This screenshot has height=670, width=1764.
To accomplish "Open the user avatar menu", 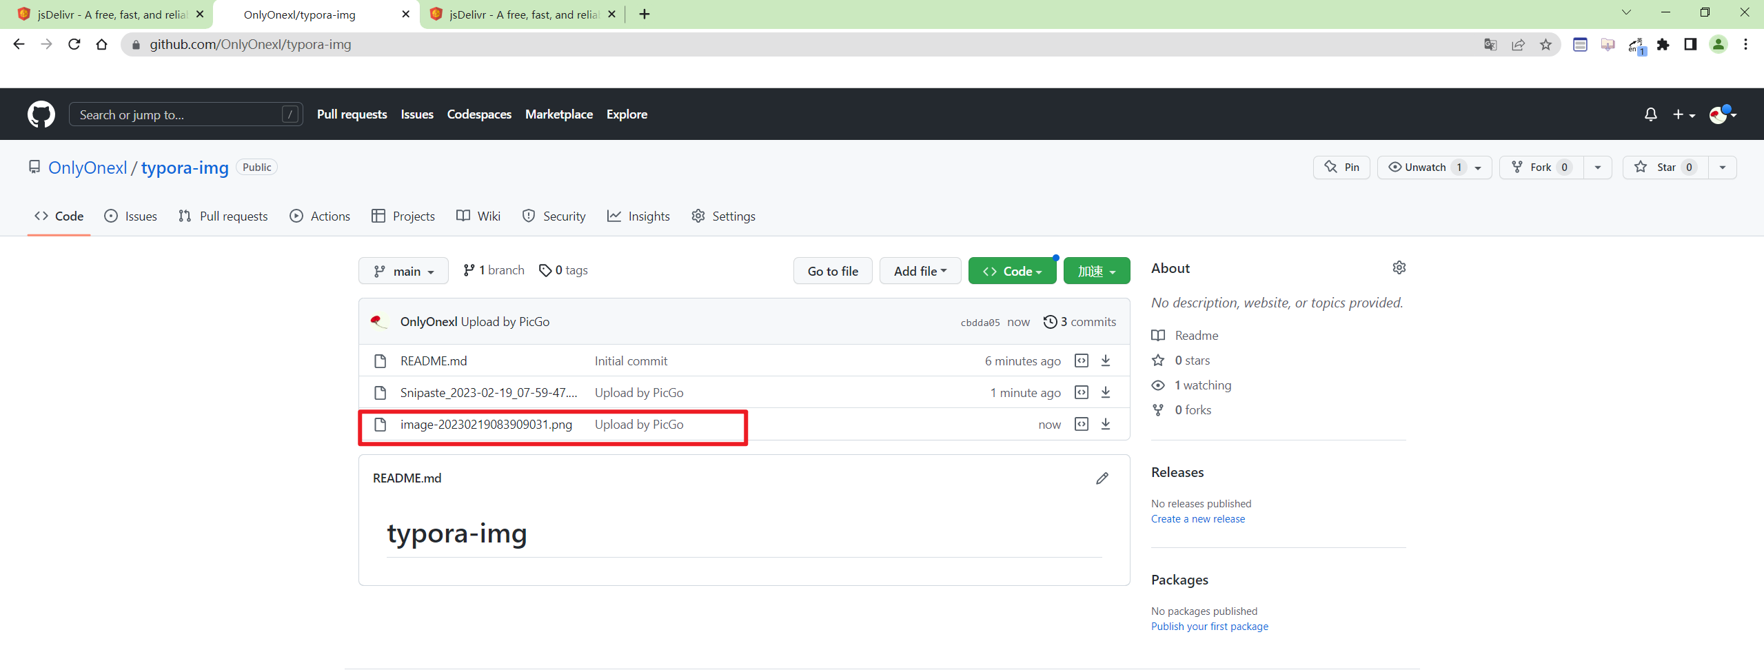I will coord(1722,114).
